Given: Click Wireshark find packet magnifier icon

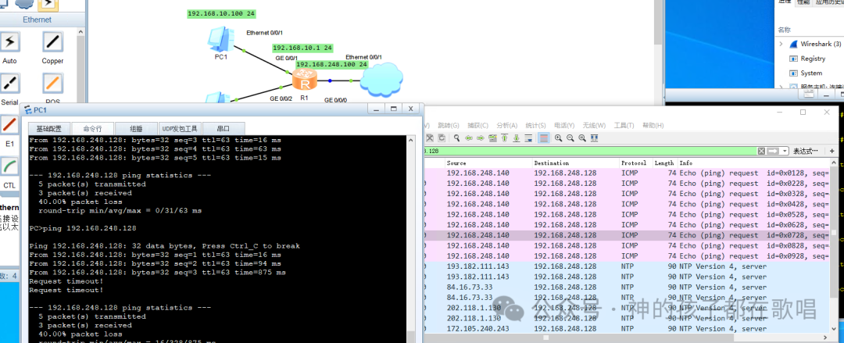Looking at the screenshot, I should click(456, 138).
